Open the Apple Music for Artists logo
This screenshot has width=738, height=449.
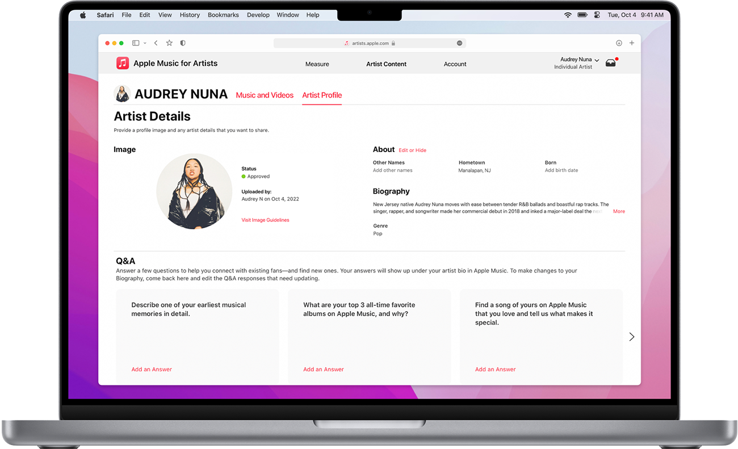[123, 63]
